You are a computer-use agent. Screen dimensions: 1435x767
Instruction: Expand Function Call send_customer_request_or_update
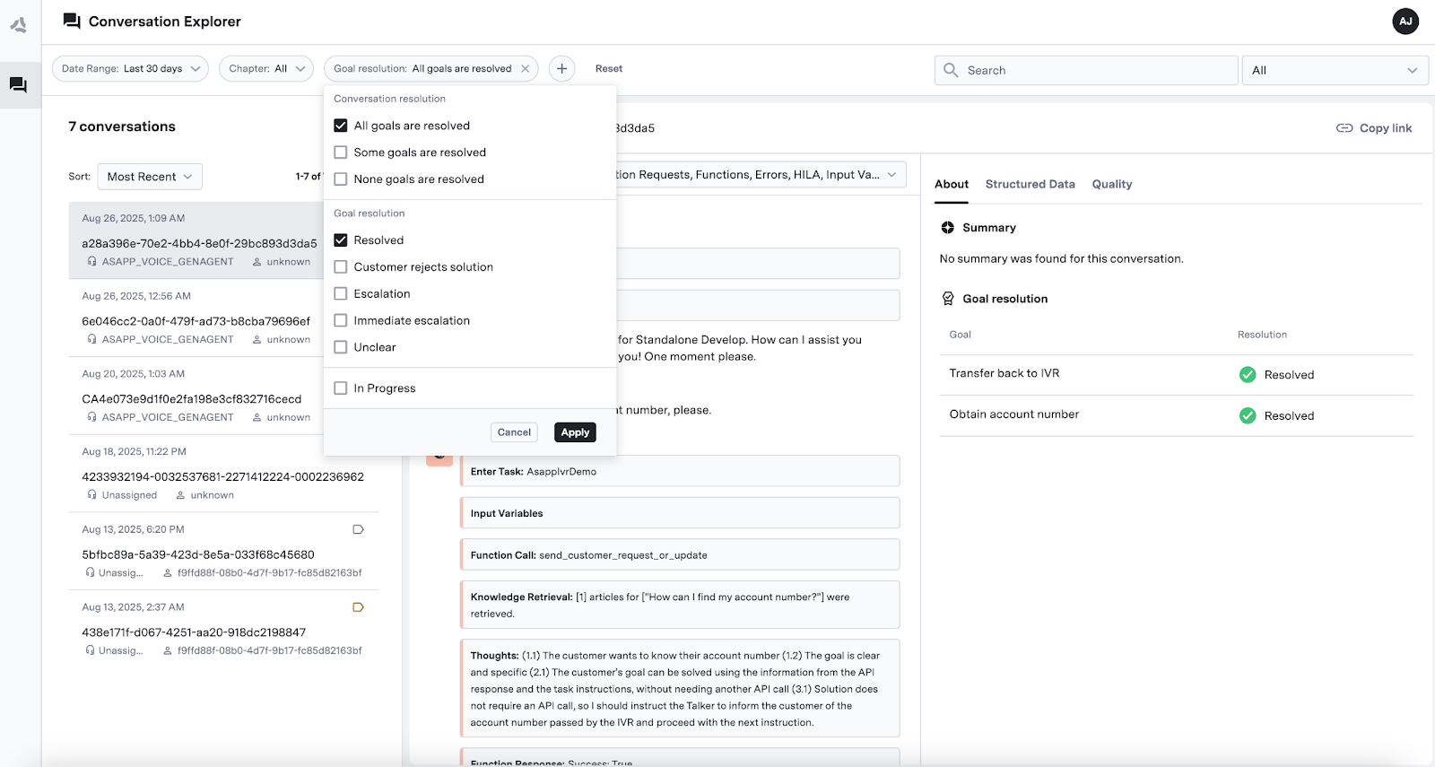(680, 555)
